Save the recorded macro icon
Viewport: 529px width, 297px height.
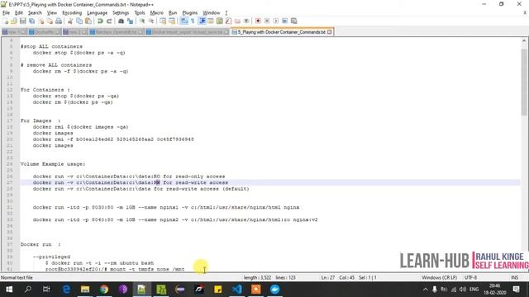tap(294, 21)
